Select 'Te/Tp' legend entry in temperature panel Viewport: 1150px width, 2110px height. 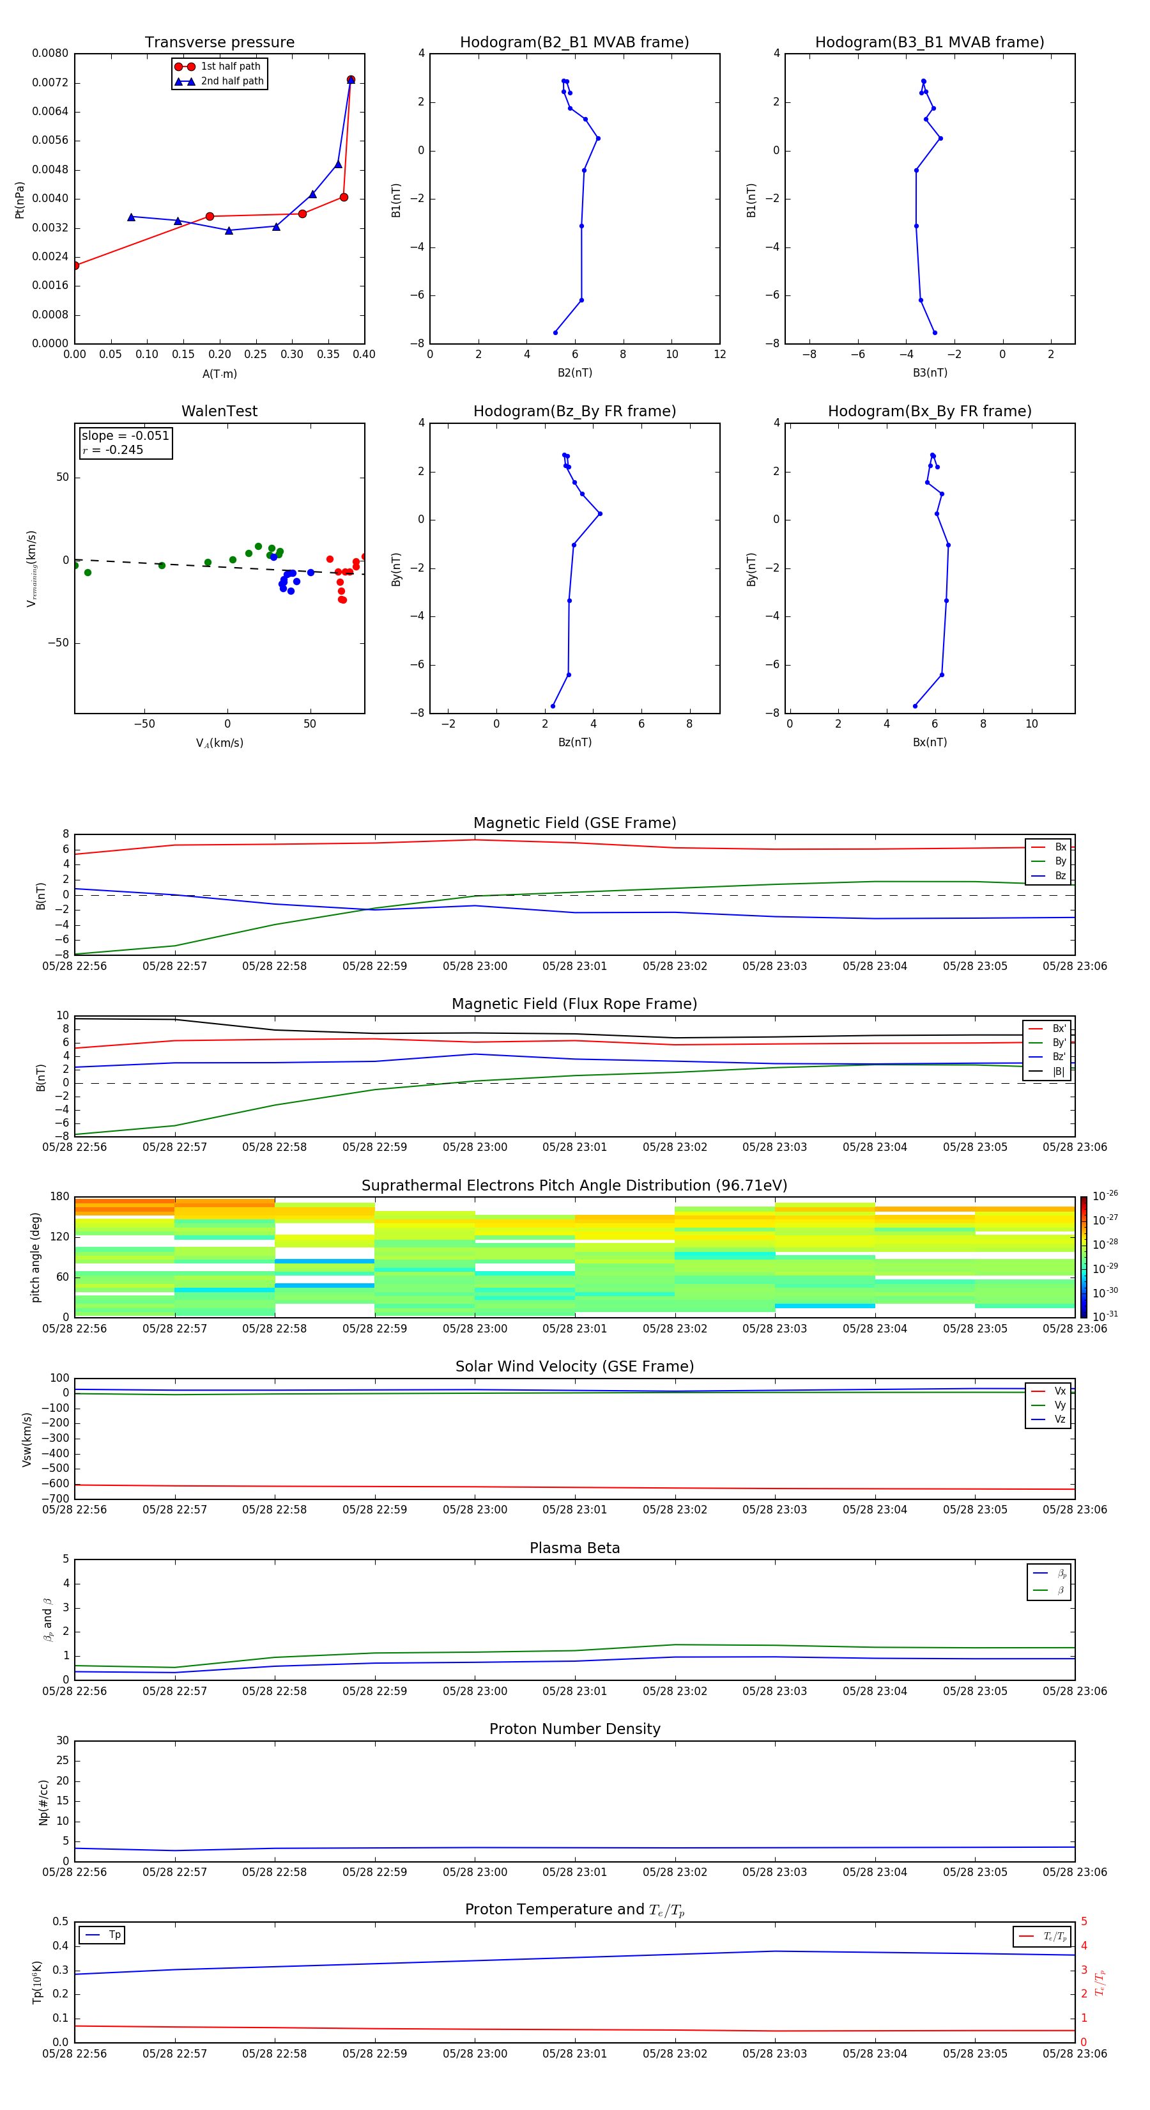tap(1043, 1936)
